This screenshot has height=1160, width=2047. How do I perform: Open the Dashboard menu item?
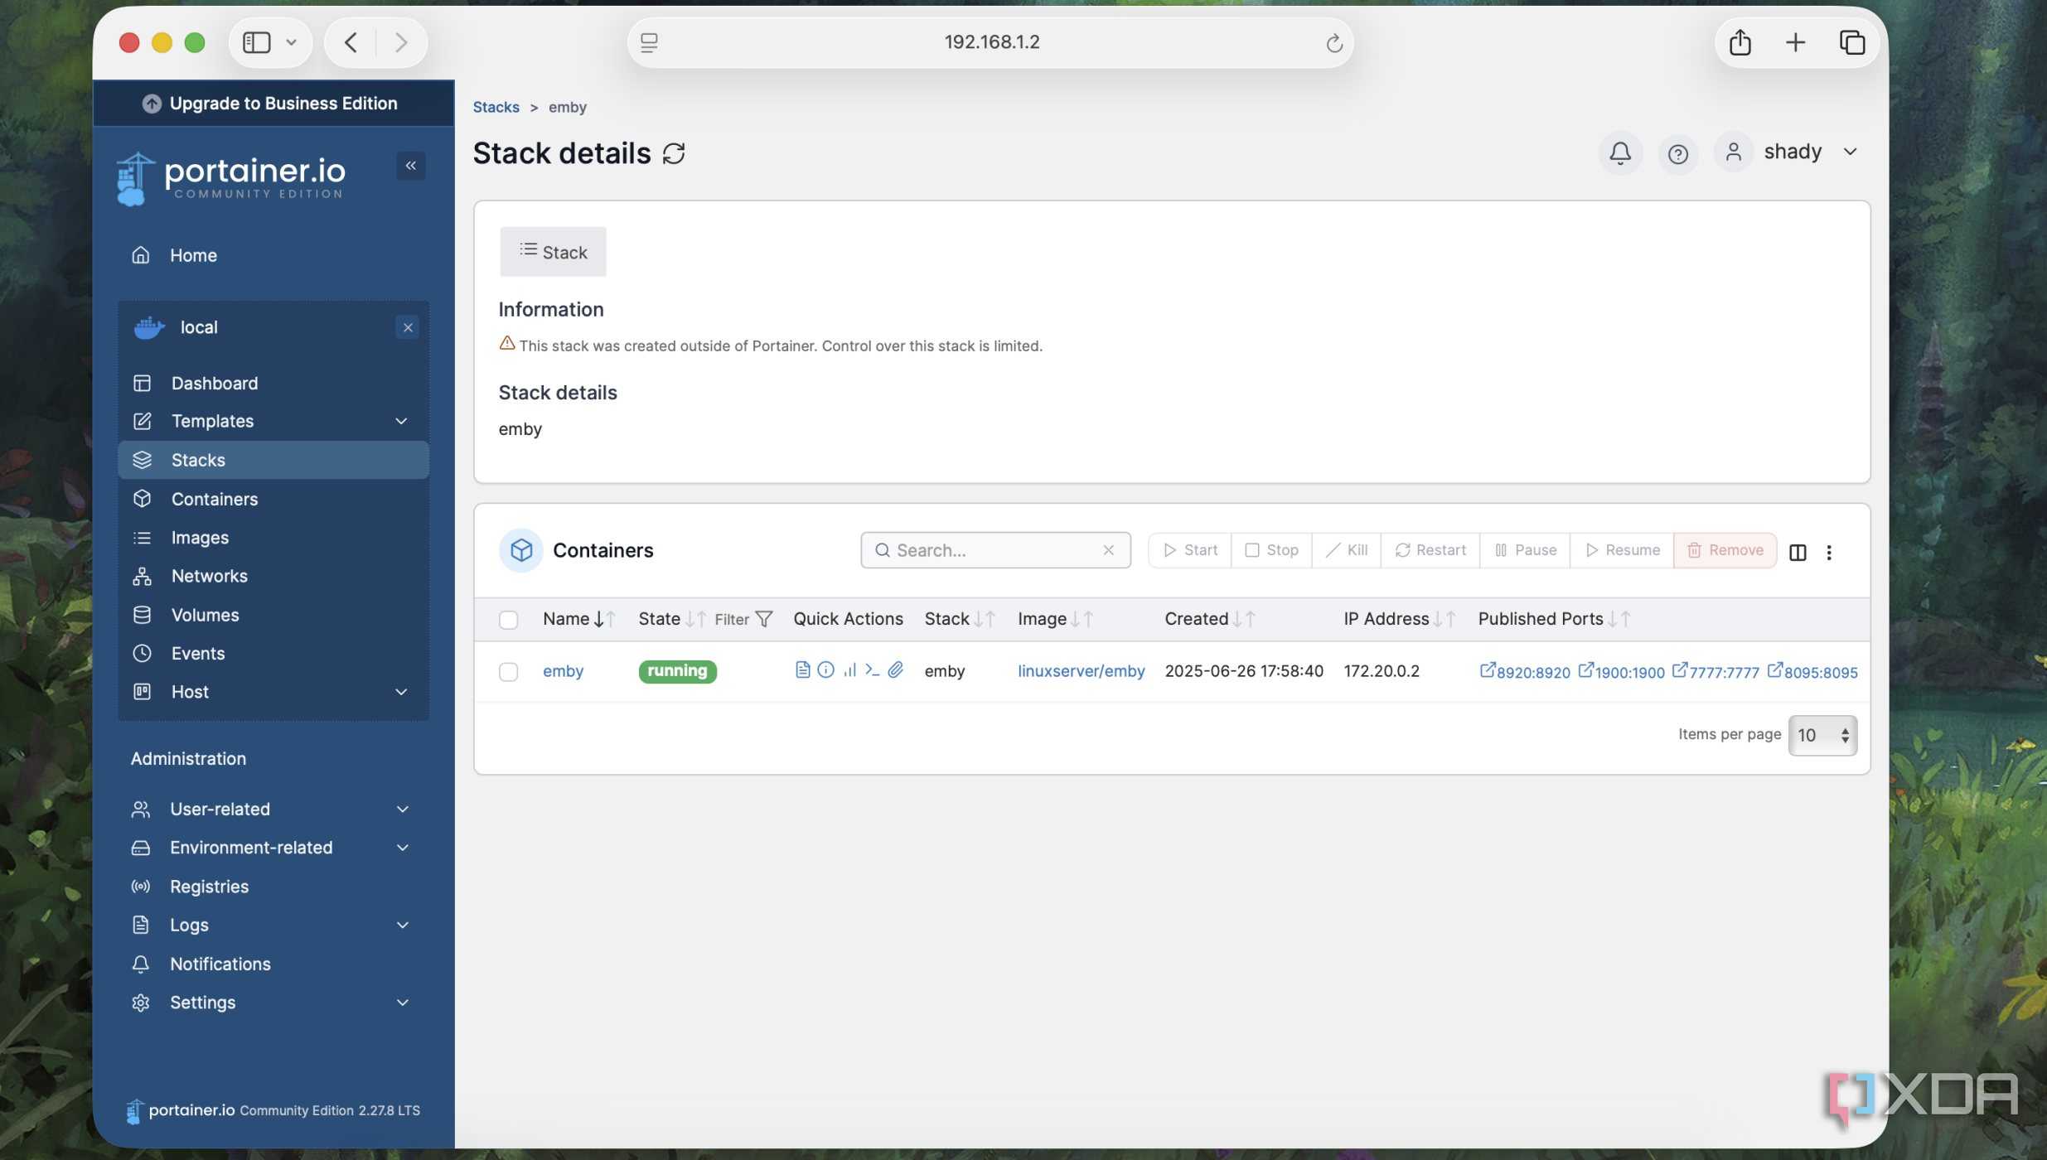pos(273,383)
